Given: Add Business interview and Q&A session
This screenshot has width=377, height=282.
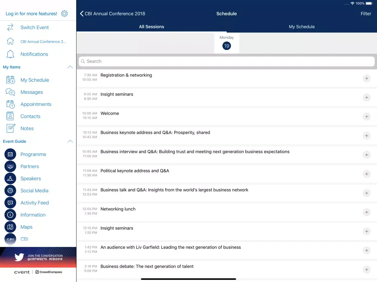Looking at the screenshot, I should tap(366, 155).
